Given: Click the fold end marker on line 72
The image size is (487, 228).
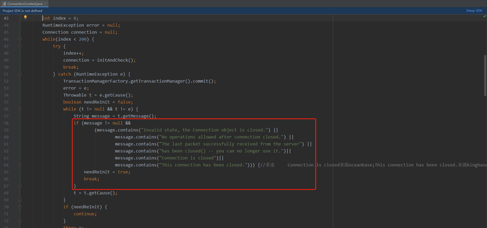Looking at the screenshot, I should coord(20,221).
